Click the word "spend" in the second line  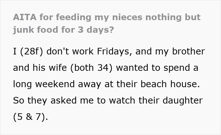(x=176, y=68)
